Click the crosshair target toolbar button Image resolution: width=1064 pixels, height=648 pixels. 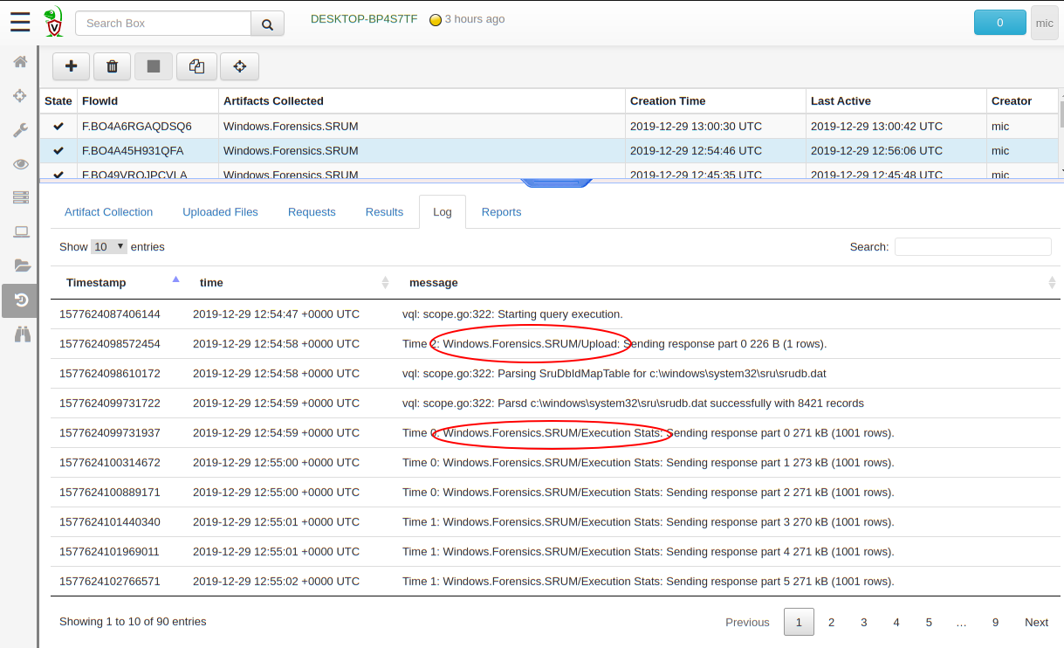click(x=239, y=66)
